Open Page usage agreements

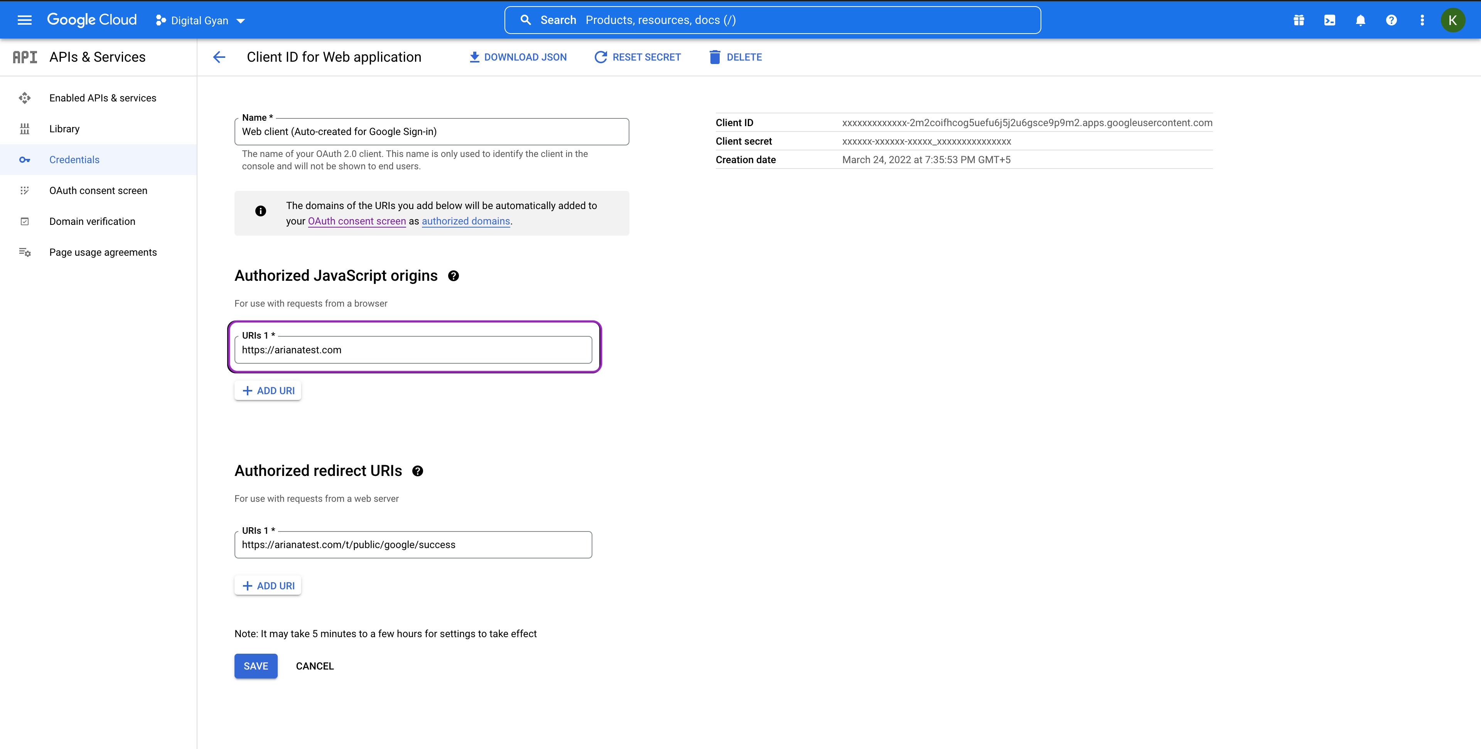103,252
